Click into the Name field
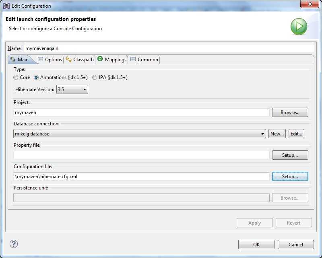Screen dimensions: 322x258 click(169, 48)
